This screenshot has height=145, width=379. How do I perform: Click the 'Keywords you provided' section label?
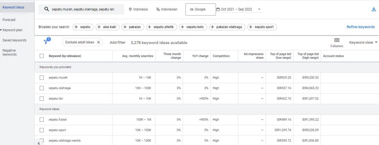[x=56, y=67]
